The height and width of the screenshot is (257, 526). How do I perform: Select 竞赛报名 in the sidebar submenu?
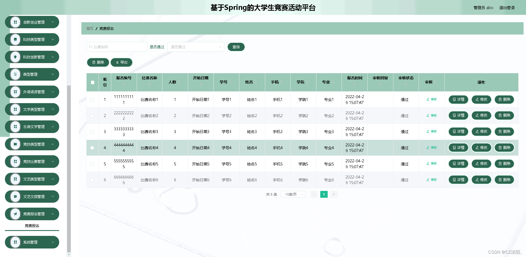click(32, 226)
